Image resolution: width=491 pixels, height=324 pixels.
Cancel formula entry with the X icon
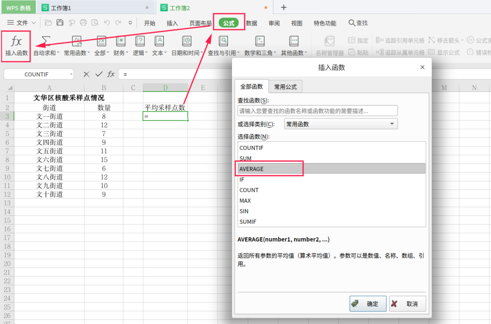pos(86,74)
